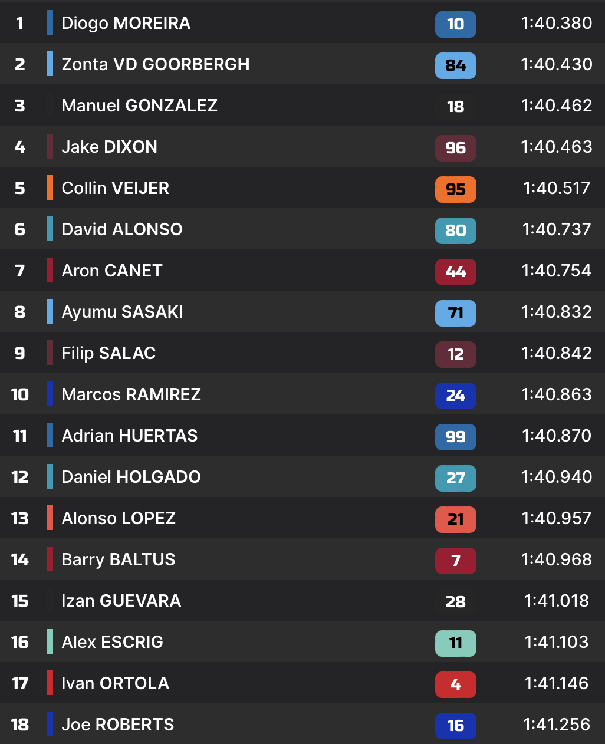Click lap time 1:40.940 of Daniel Holgado
The width and height of the screenshot is (605, 744).
point(557,477)
